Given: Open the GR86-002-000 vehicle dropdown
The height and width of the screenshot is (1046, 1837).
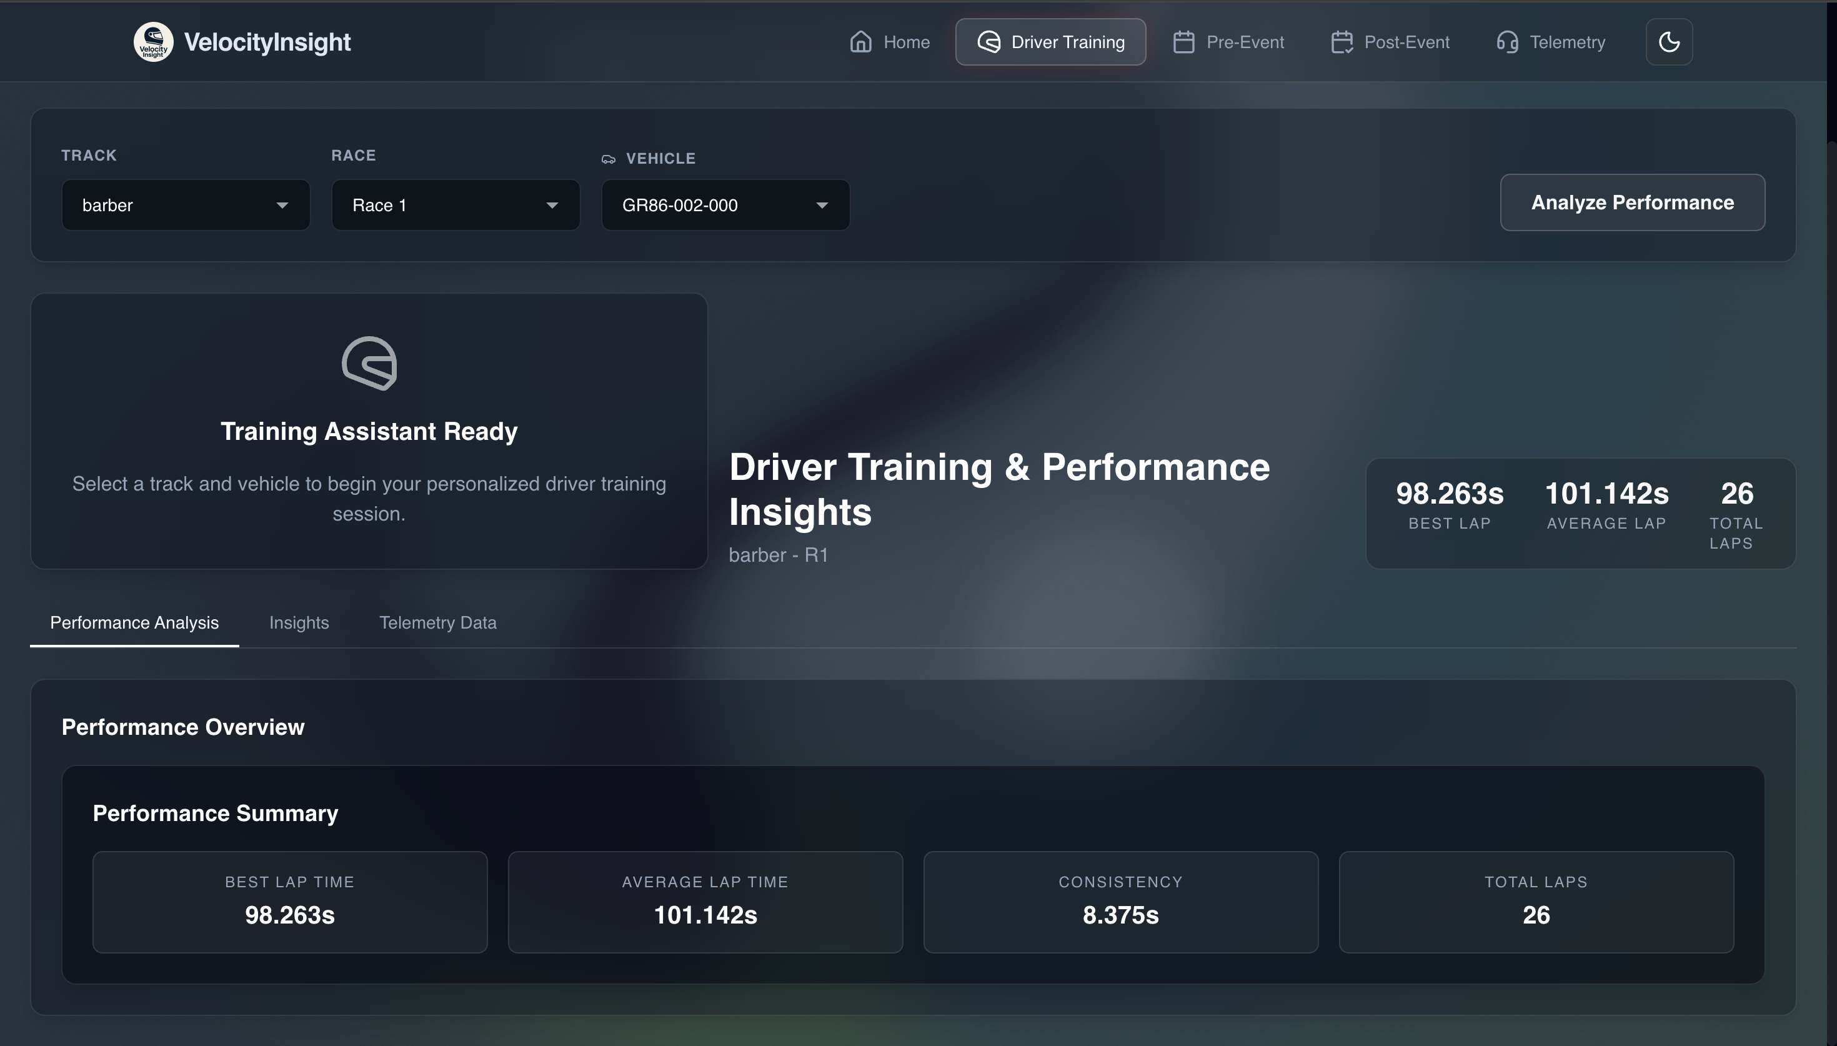Looking at the screenshot, I should click(x=725, y=206).
